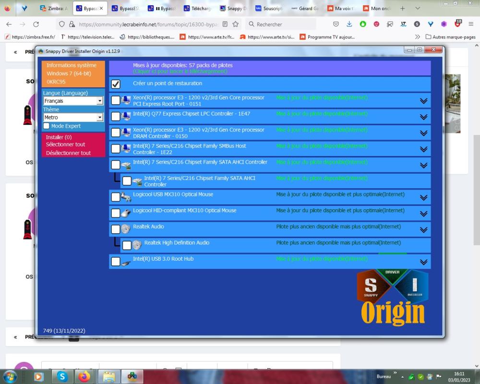
Task: Expand the Logicool HID-compliant MX310 row chevron
Action: (x=424, y=214)
